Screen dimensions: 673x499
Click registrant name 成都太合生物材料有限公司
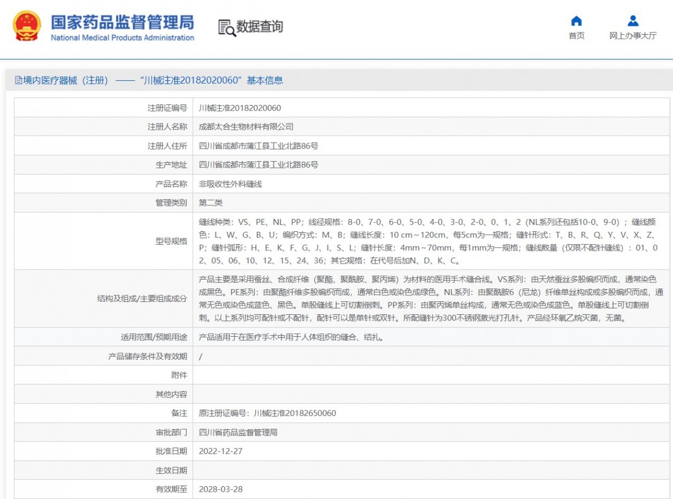[x=246, y=127]
